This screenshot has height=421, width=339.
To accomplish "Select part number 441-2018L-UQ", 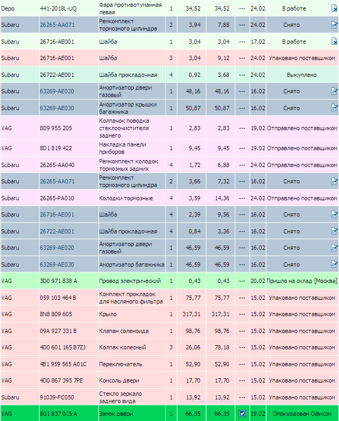I will coord(58,8).
